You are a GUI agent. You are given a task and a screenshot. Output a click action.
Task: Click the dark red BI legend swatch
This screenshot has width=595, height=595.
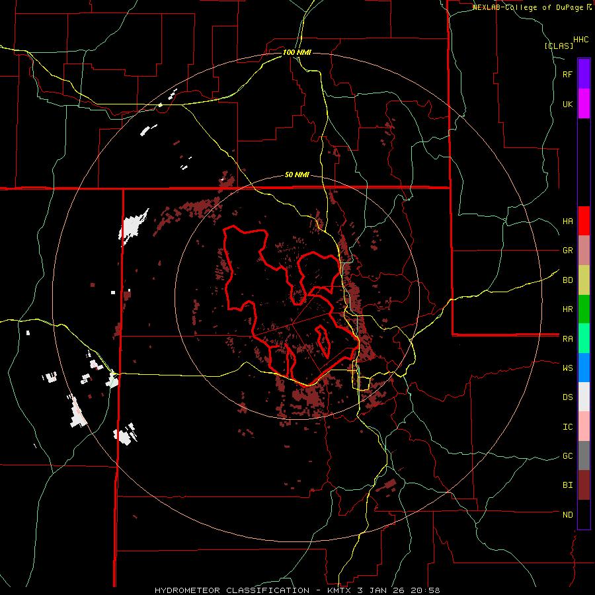pos(584,485)
